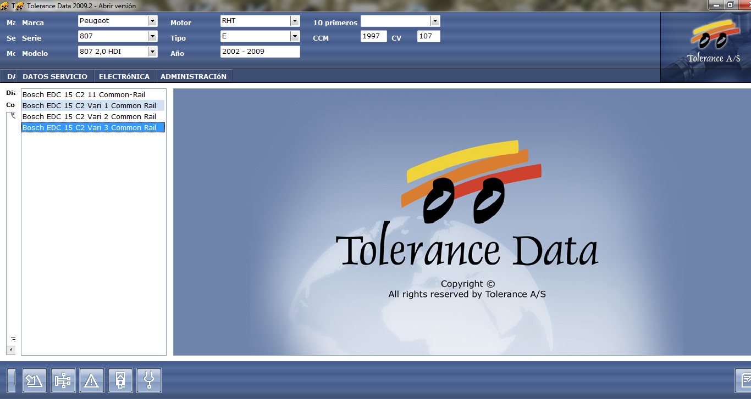751x399 pixels.
Task: Open the 10 primeros dropdown
Action: coord(435,21)
